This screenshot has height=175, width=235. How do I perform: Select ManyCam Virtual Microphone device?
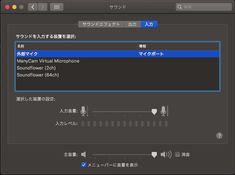[x=48, y=61]
